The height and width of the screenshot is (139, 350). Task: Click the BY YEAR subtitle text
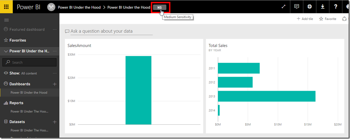point(215,50)
